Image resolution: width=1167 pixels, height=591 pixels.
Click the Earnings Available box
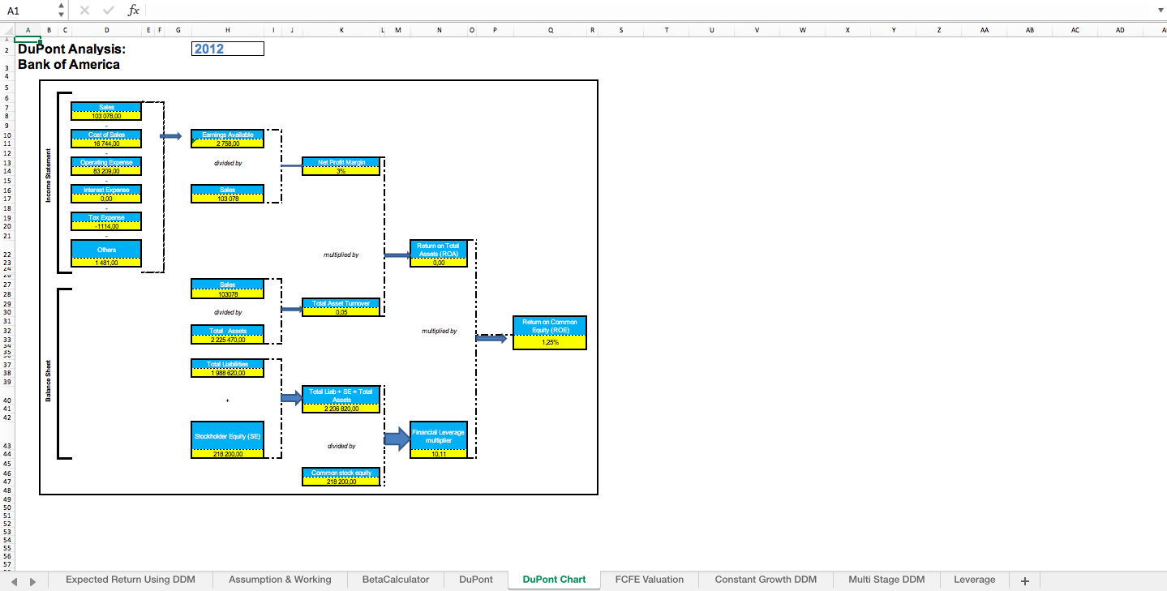(227, 139)
